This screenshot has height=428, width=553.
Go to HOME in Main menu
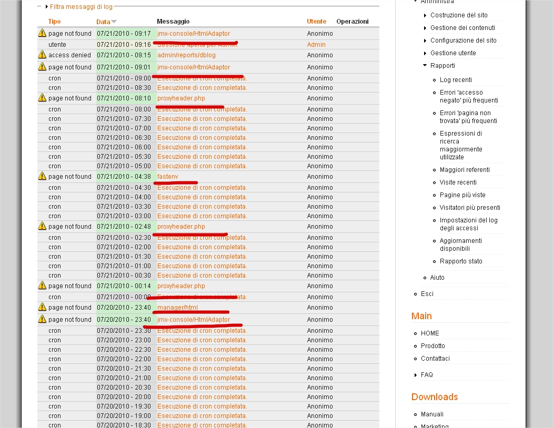click(430, 333)
